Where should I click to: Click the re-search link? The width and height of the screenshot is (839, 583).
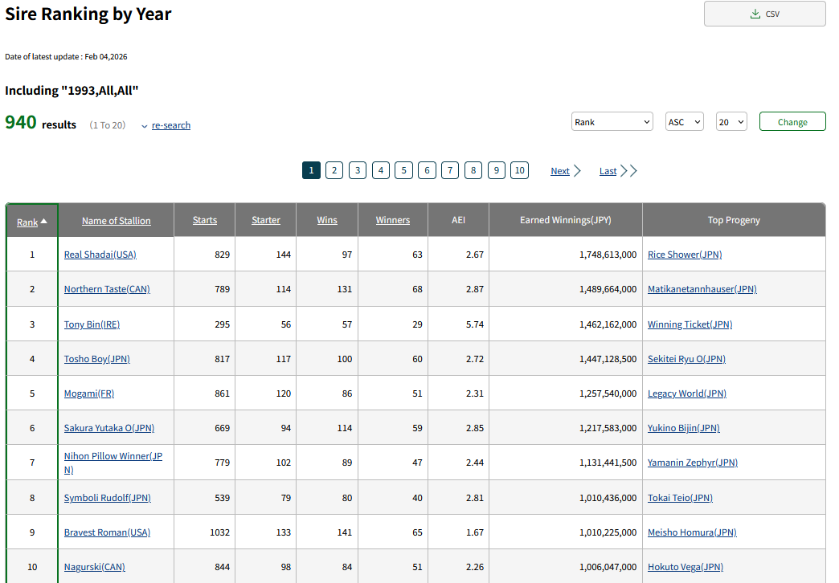tap(171, 125)
